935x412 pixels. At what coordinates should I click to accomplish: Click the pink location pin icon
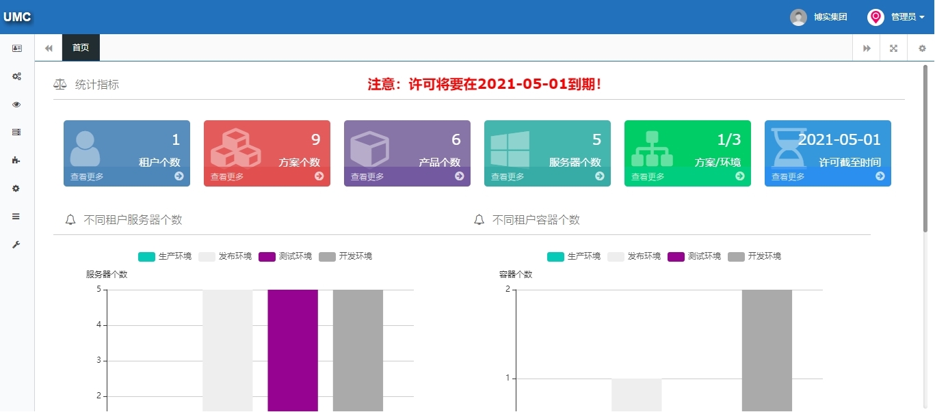tap(875, 17)
